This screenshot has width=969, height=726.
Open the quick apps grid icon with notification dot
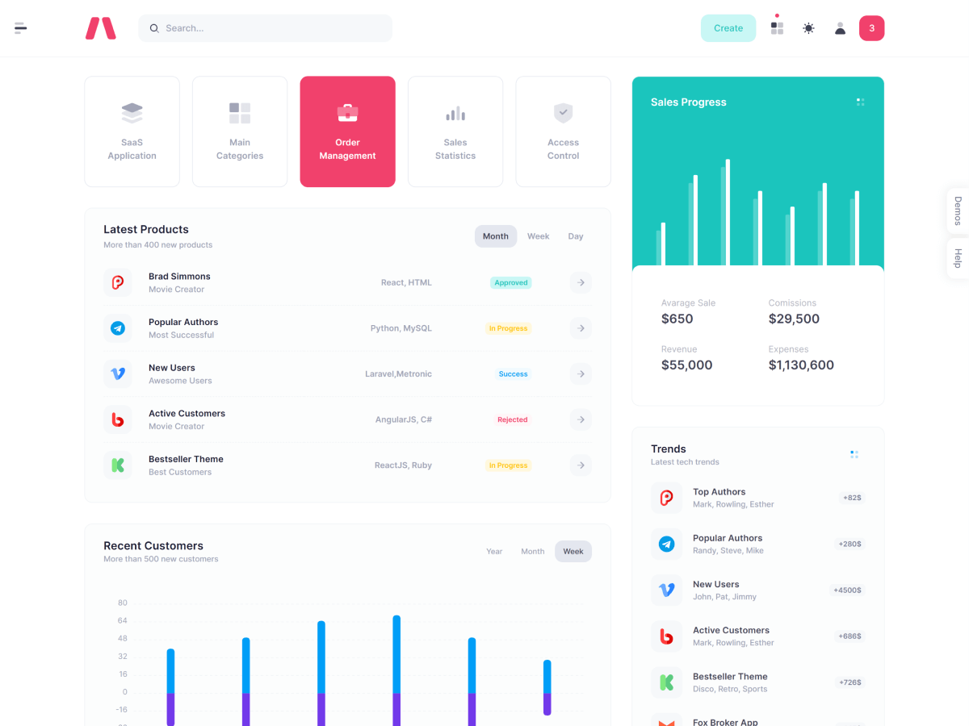click(x=776, y=27)
